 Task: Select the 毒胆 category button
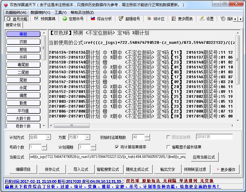23,34
